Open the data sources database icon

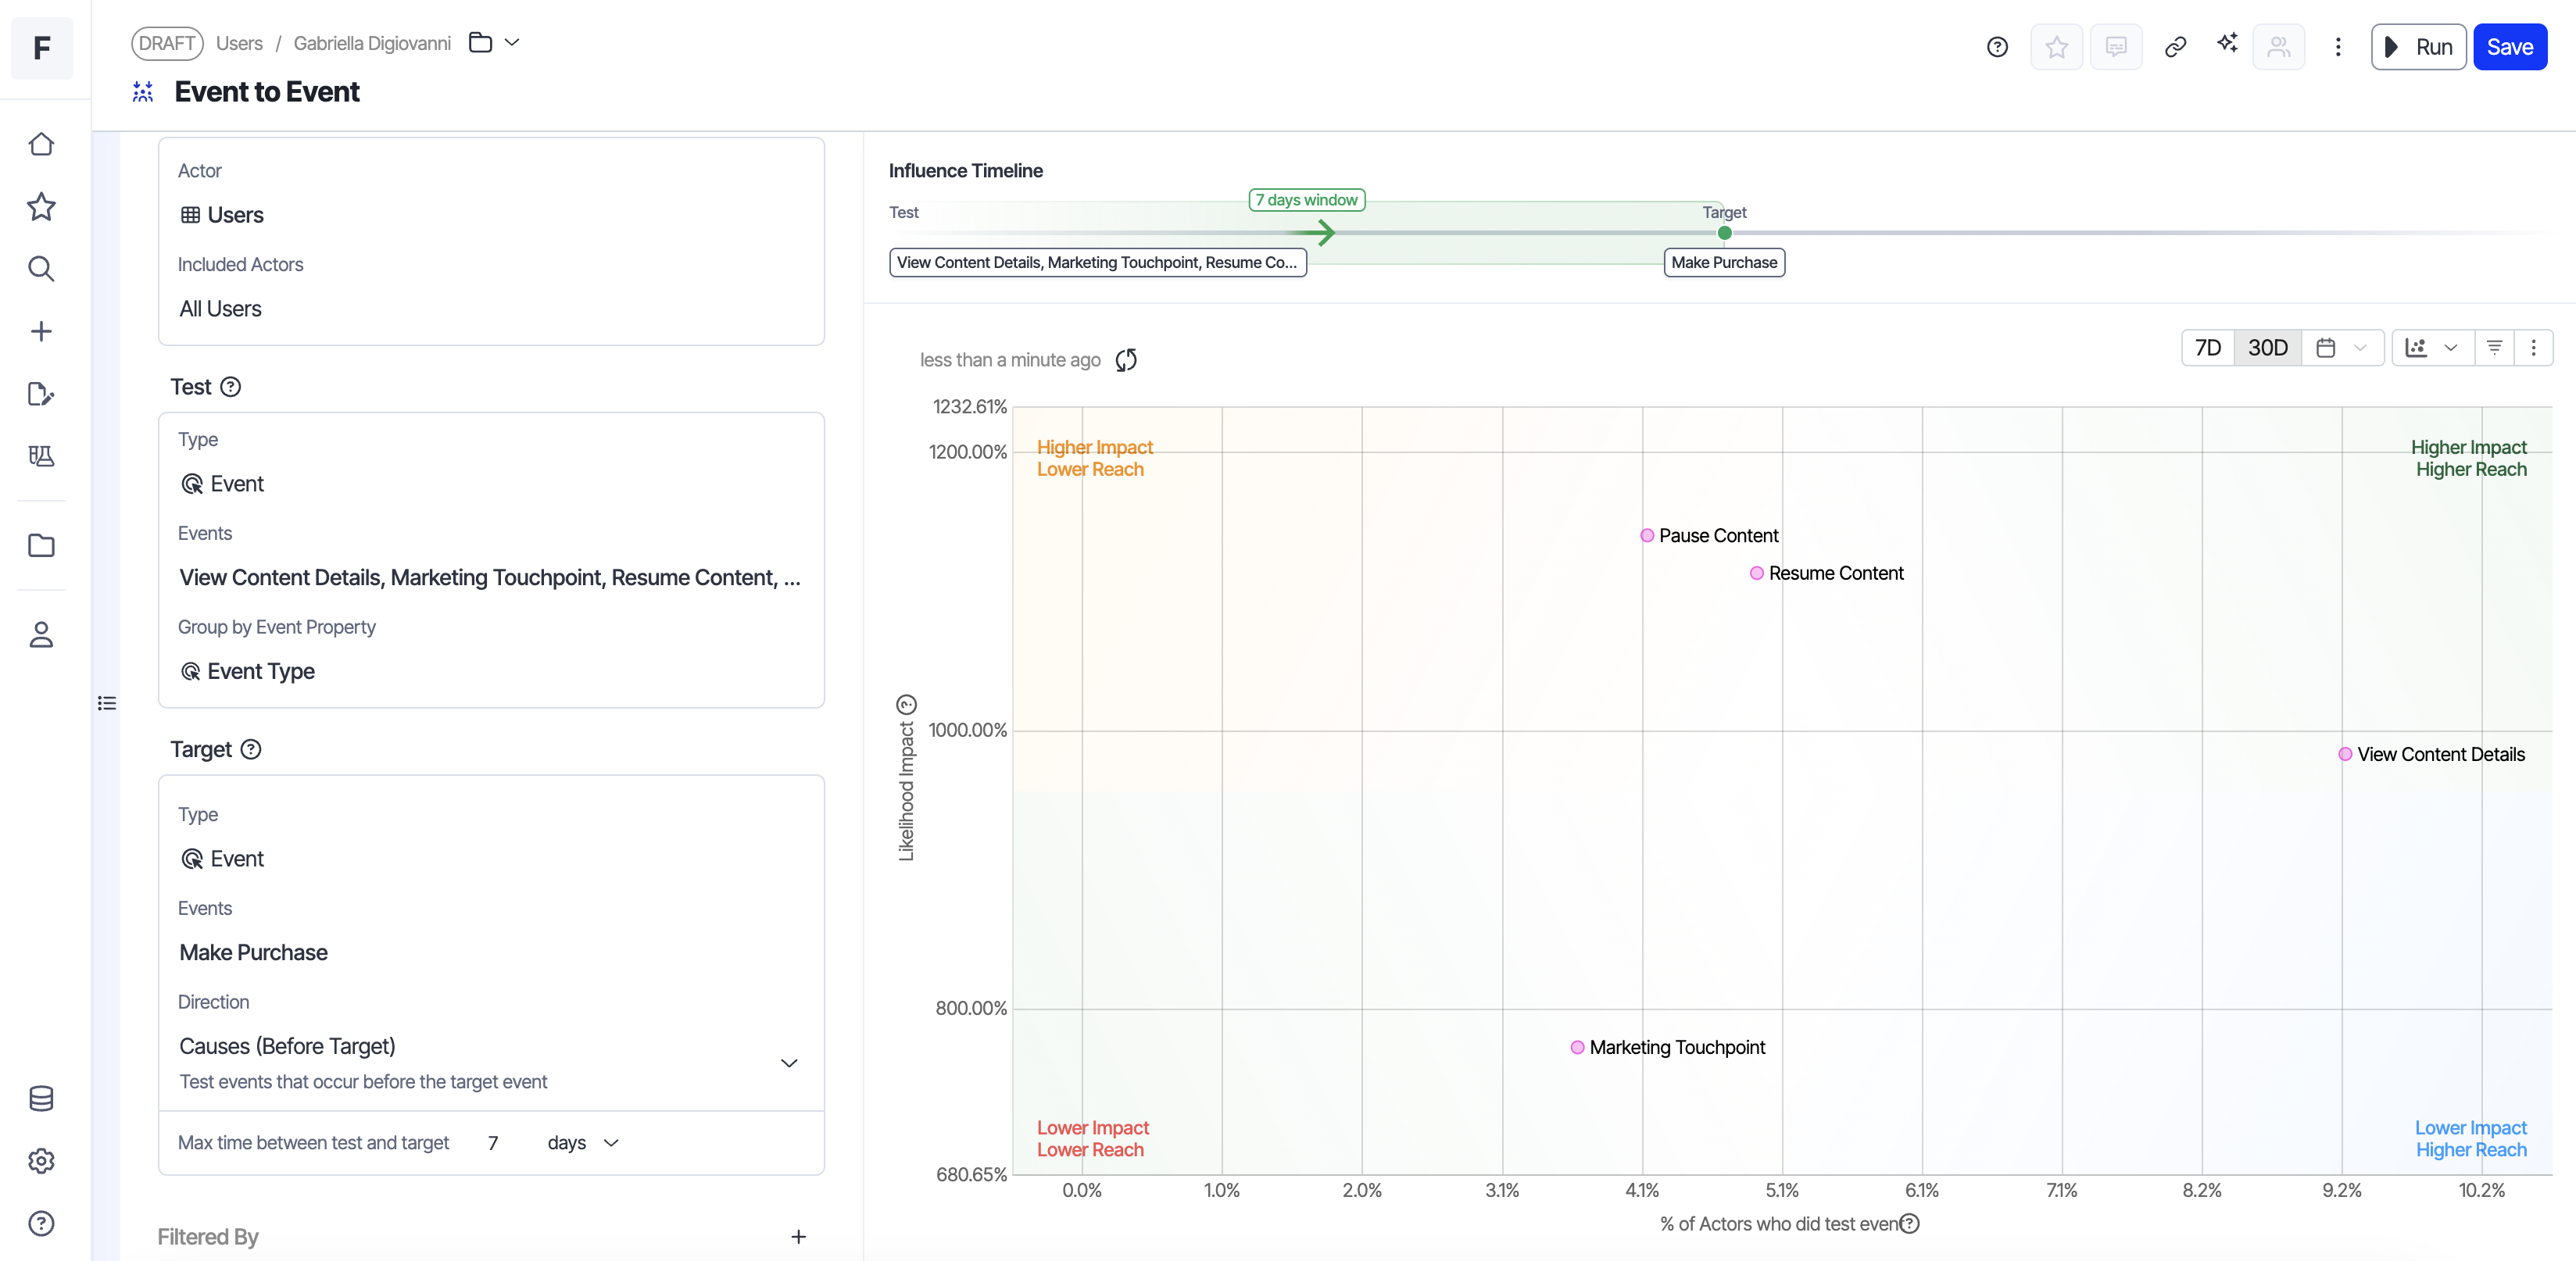click(x=41, y=1098)
